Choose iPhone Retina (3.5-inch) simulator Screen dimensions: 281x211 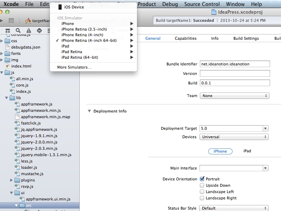pos(93,29)
